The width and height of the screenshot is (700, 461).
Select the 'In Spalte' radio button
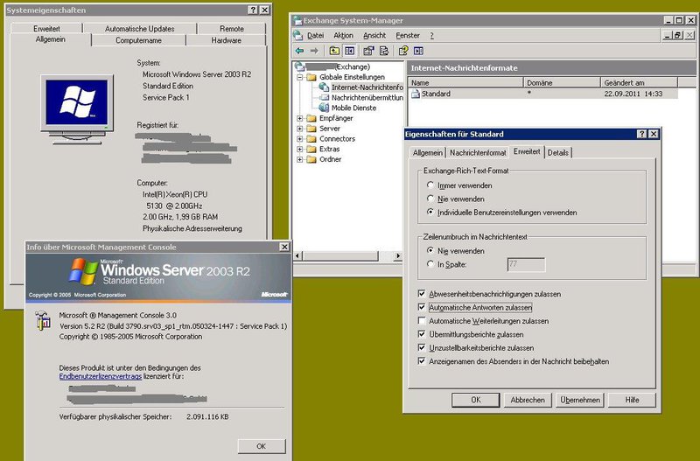click(430, 264)
